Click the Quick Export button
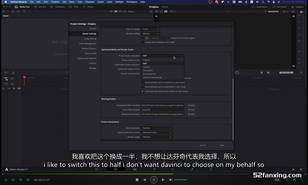This screenshot has height=185, width=308. tap(260, 7)
